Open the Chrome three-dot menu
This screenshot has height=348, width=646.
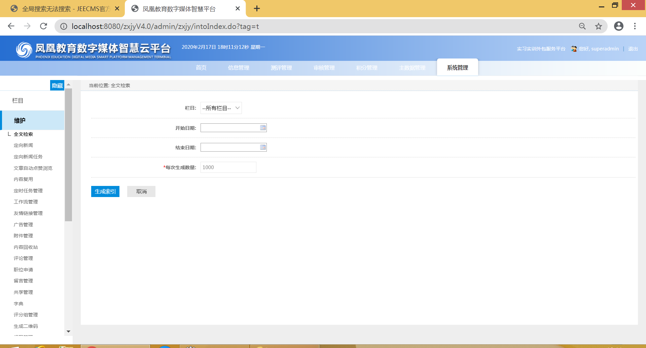point(635,26)
